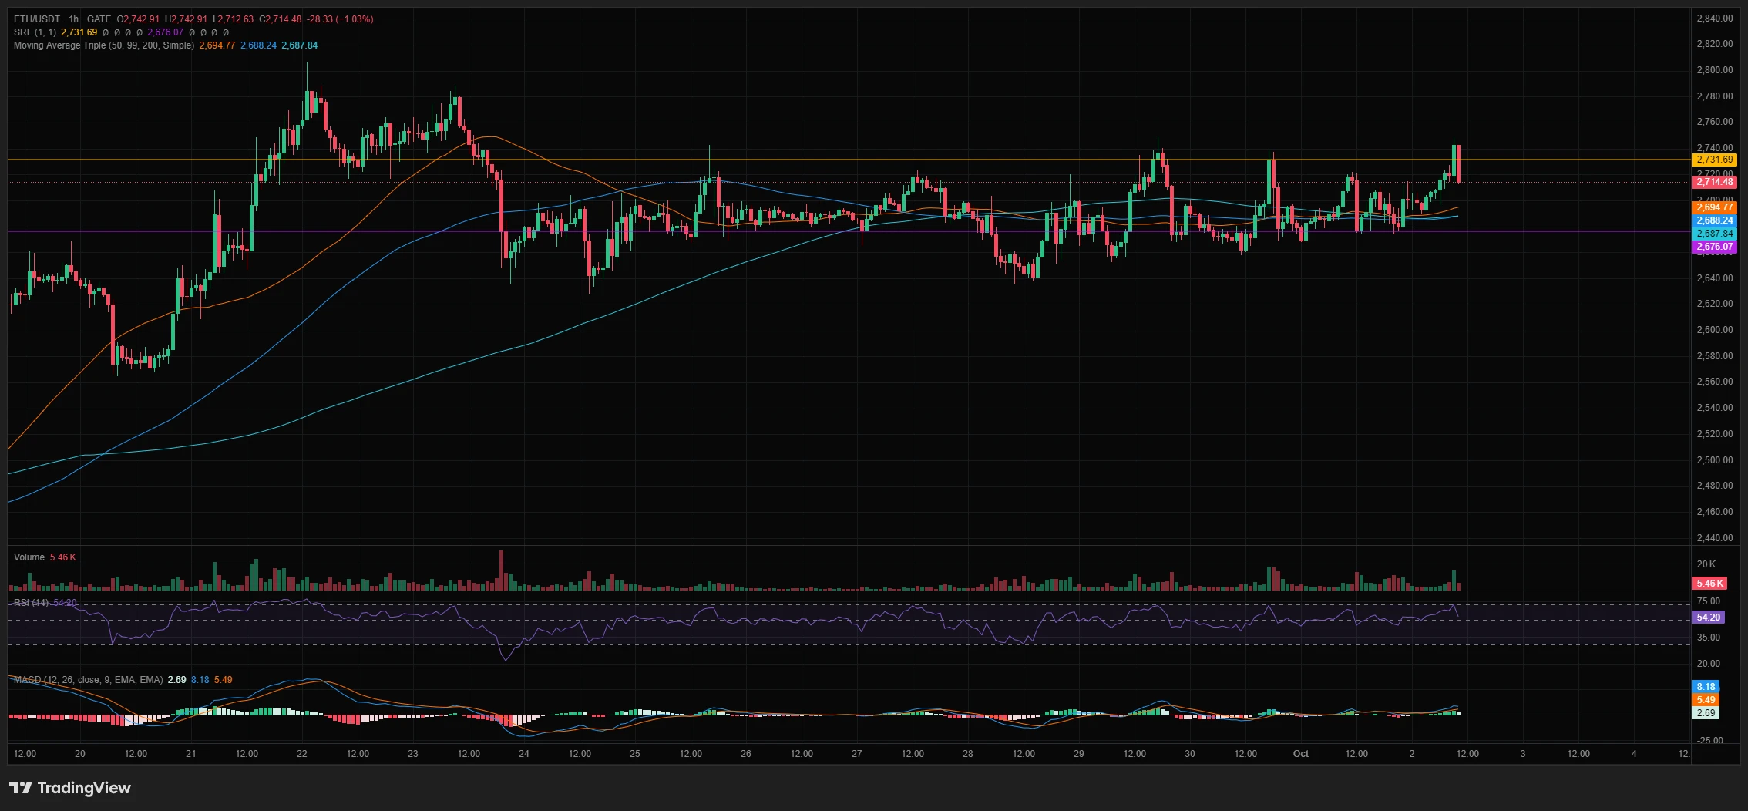1748x811 pixels.
Task: Click the orange 2,731.69 price-axis tag
Action: click(x=1715, y=160)
